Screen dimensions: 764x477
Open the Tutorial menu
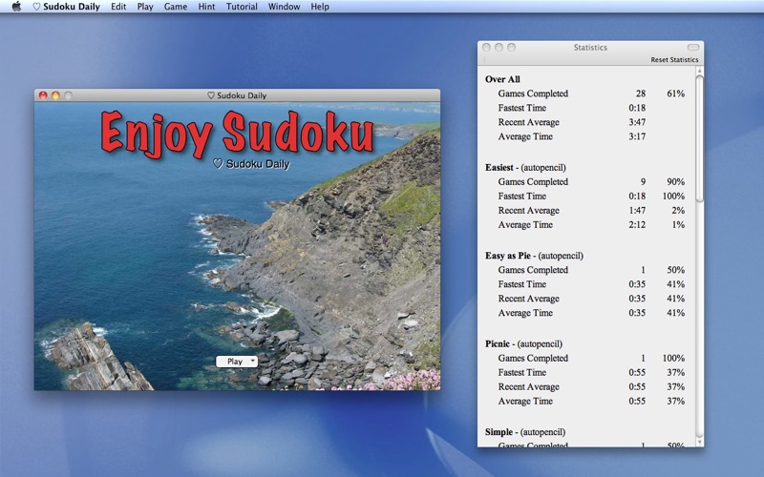(241, 7)
